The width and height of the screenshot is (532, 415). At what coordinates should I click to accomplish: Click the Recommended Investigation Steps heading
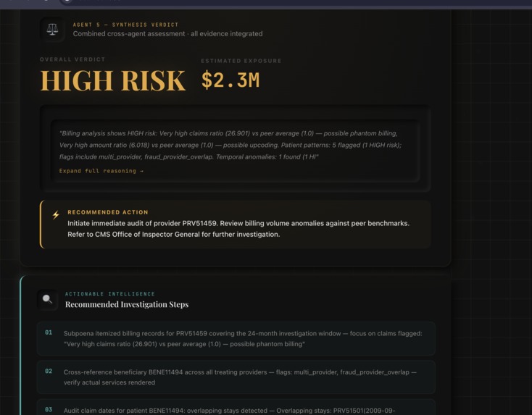click(x=127, y=304)
